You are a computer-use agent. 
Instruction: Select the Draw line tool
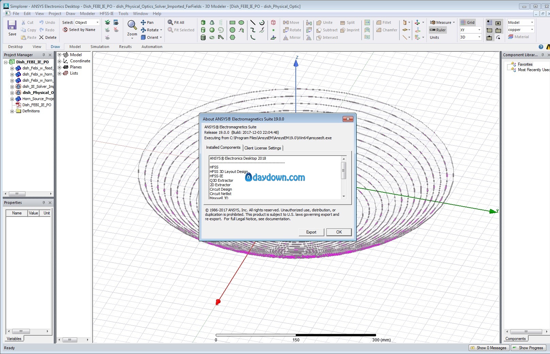pos(253,22)
